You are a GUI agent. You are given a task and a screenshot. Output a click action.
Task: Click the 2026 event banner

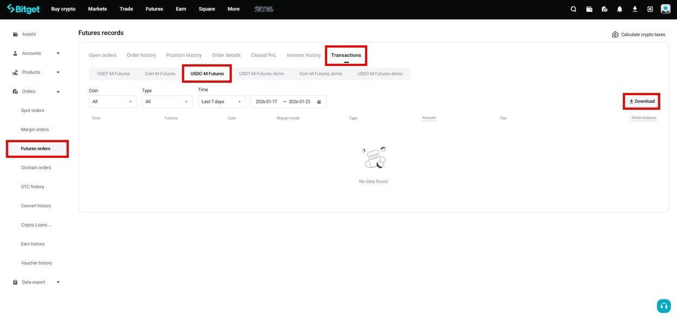tap(264, 9)
